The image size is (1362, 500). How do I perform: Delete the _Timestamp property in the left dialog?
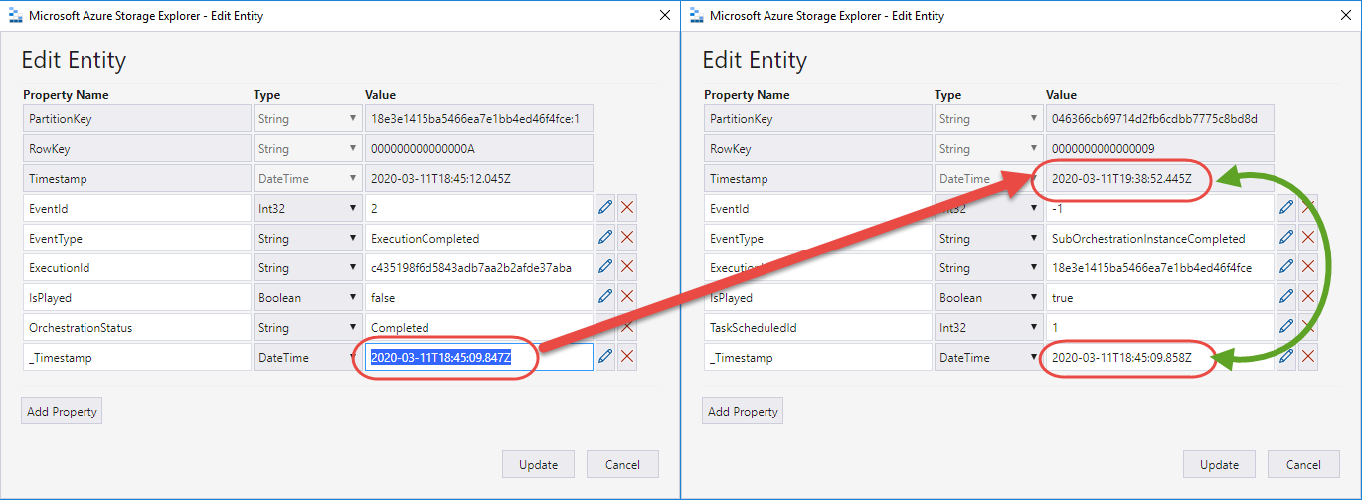627,357
